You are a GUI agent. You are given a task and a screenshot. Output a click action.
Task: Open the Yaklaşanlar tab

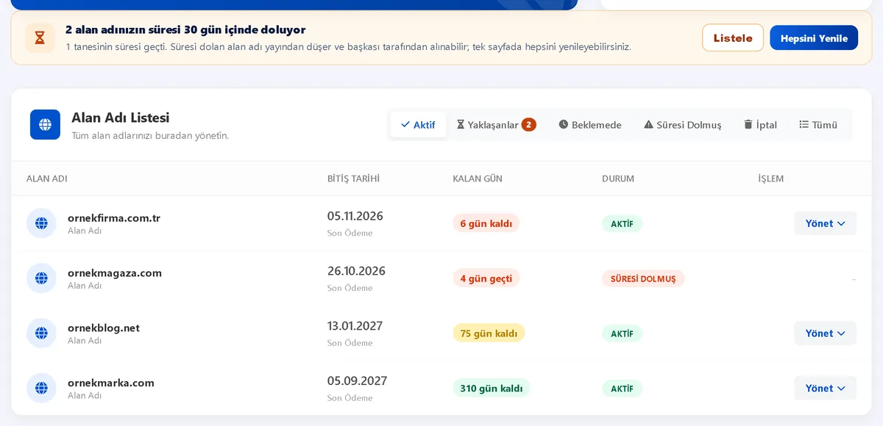[496, 125]
